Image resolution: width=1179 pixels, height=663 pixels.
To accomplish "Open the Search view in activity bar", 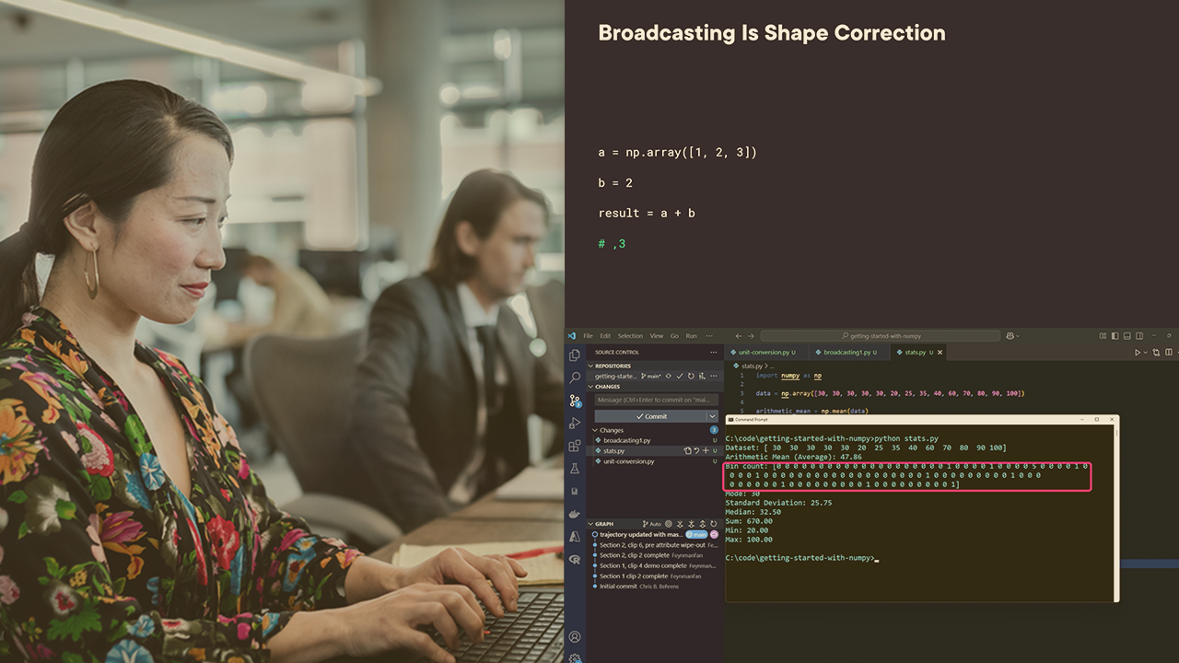I will [x=575, y=378].
